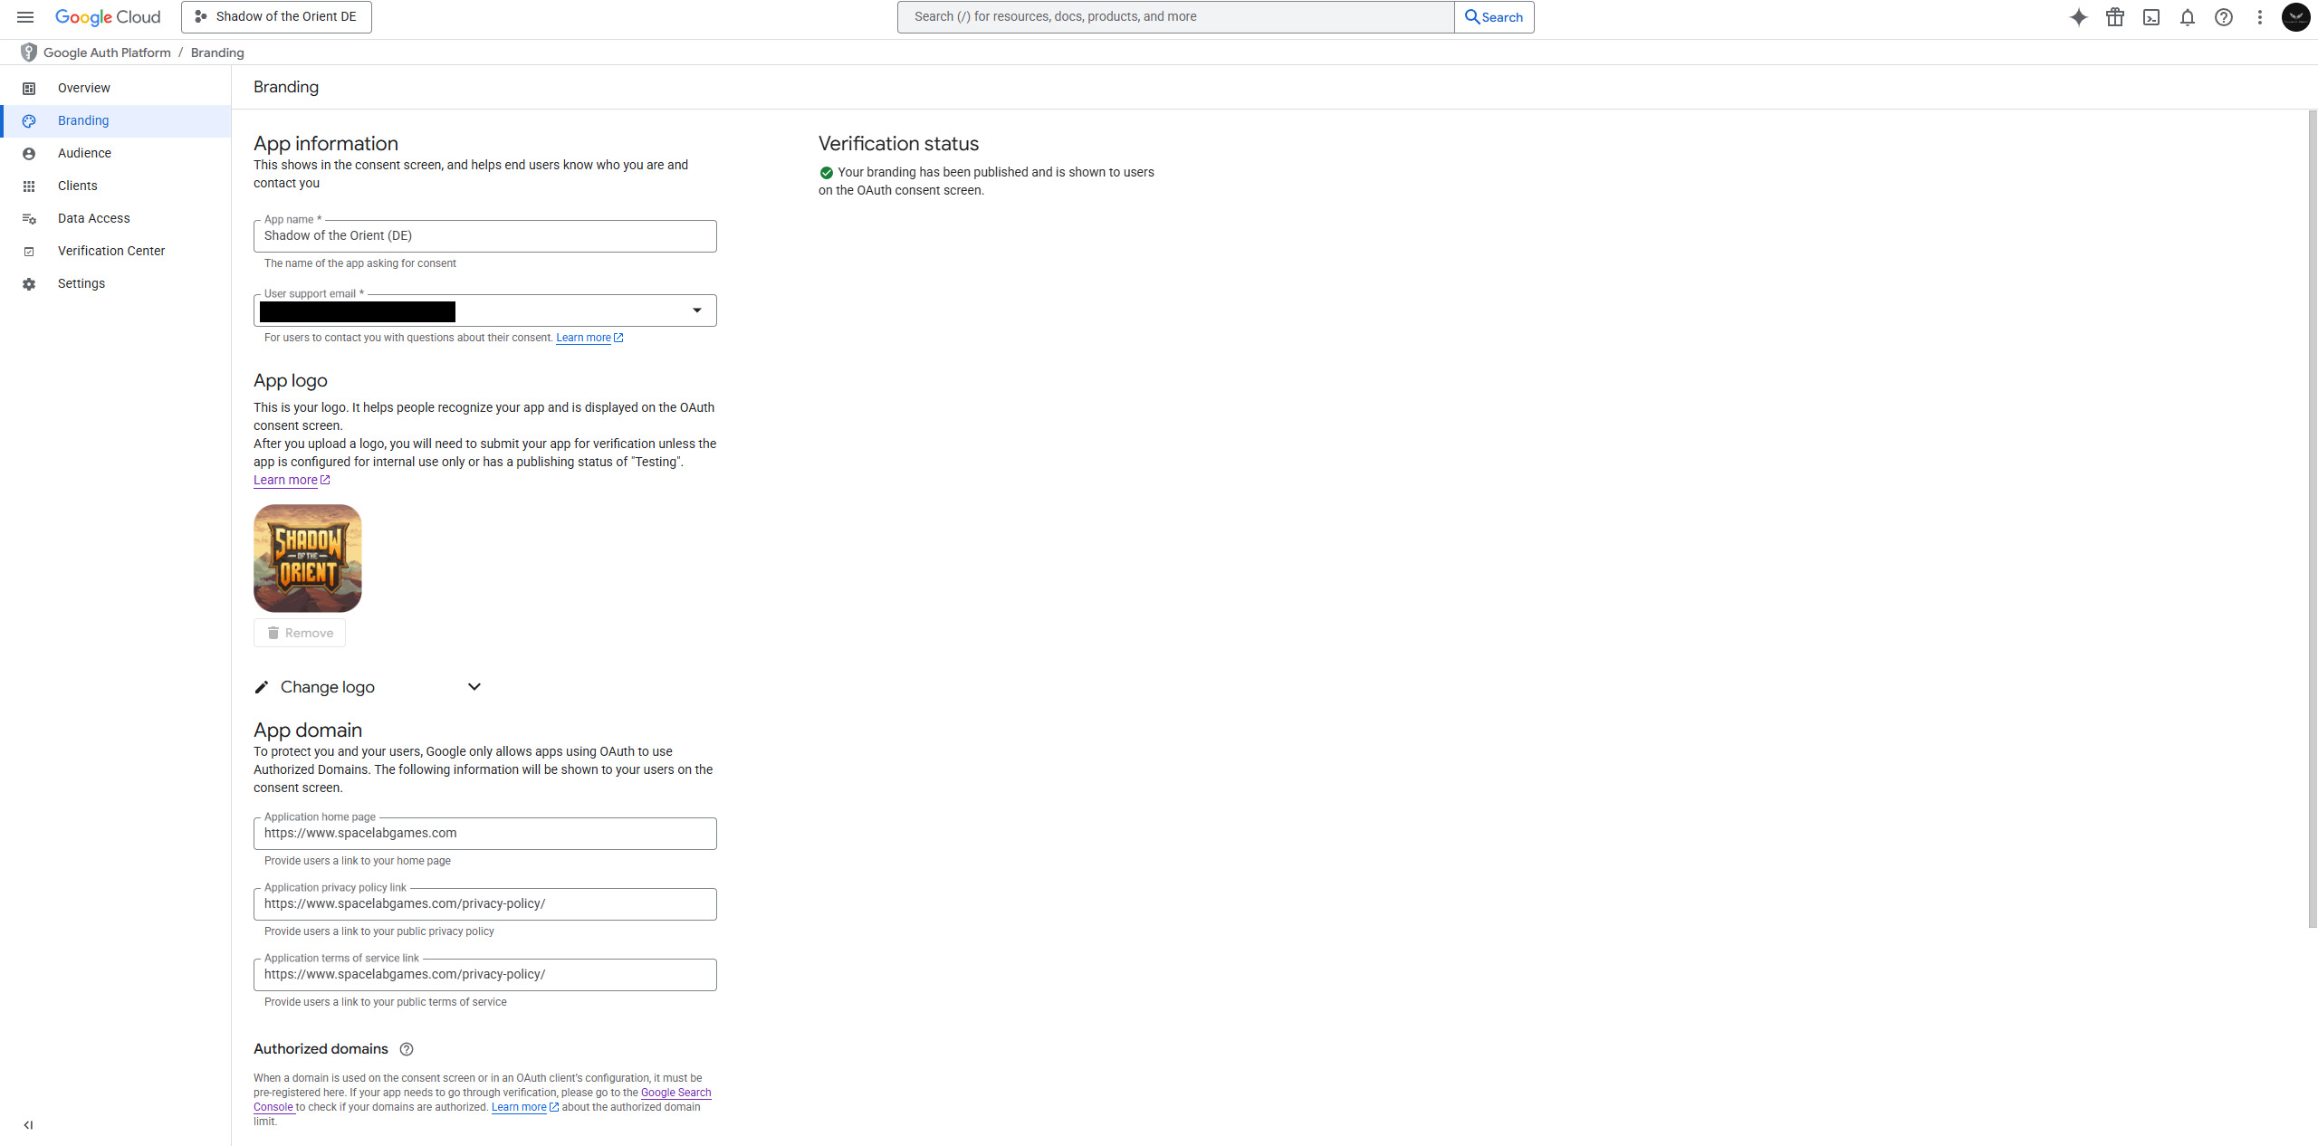Open the help question mark menu

(x=2224, y=17)
